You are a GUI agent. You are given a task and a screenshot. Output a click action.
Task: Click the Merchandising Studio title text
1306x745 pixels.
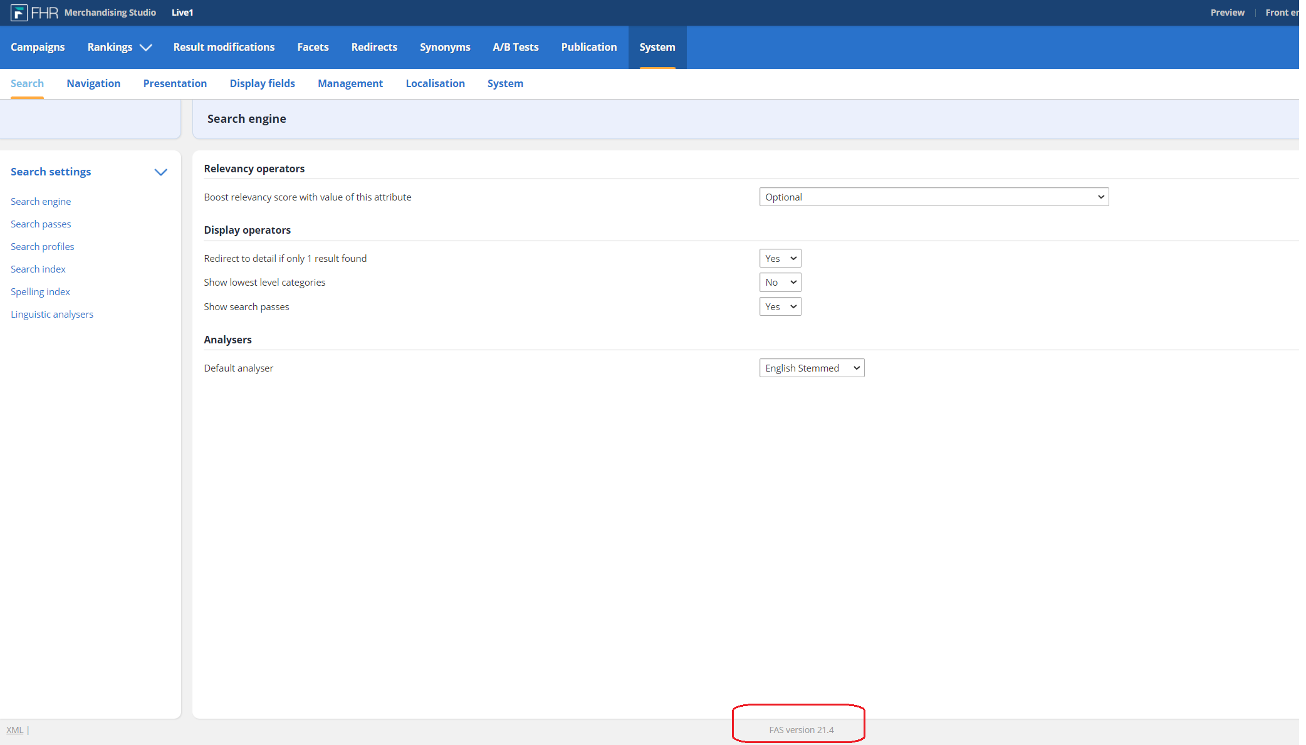tap(110, 13)
